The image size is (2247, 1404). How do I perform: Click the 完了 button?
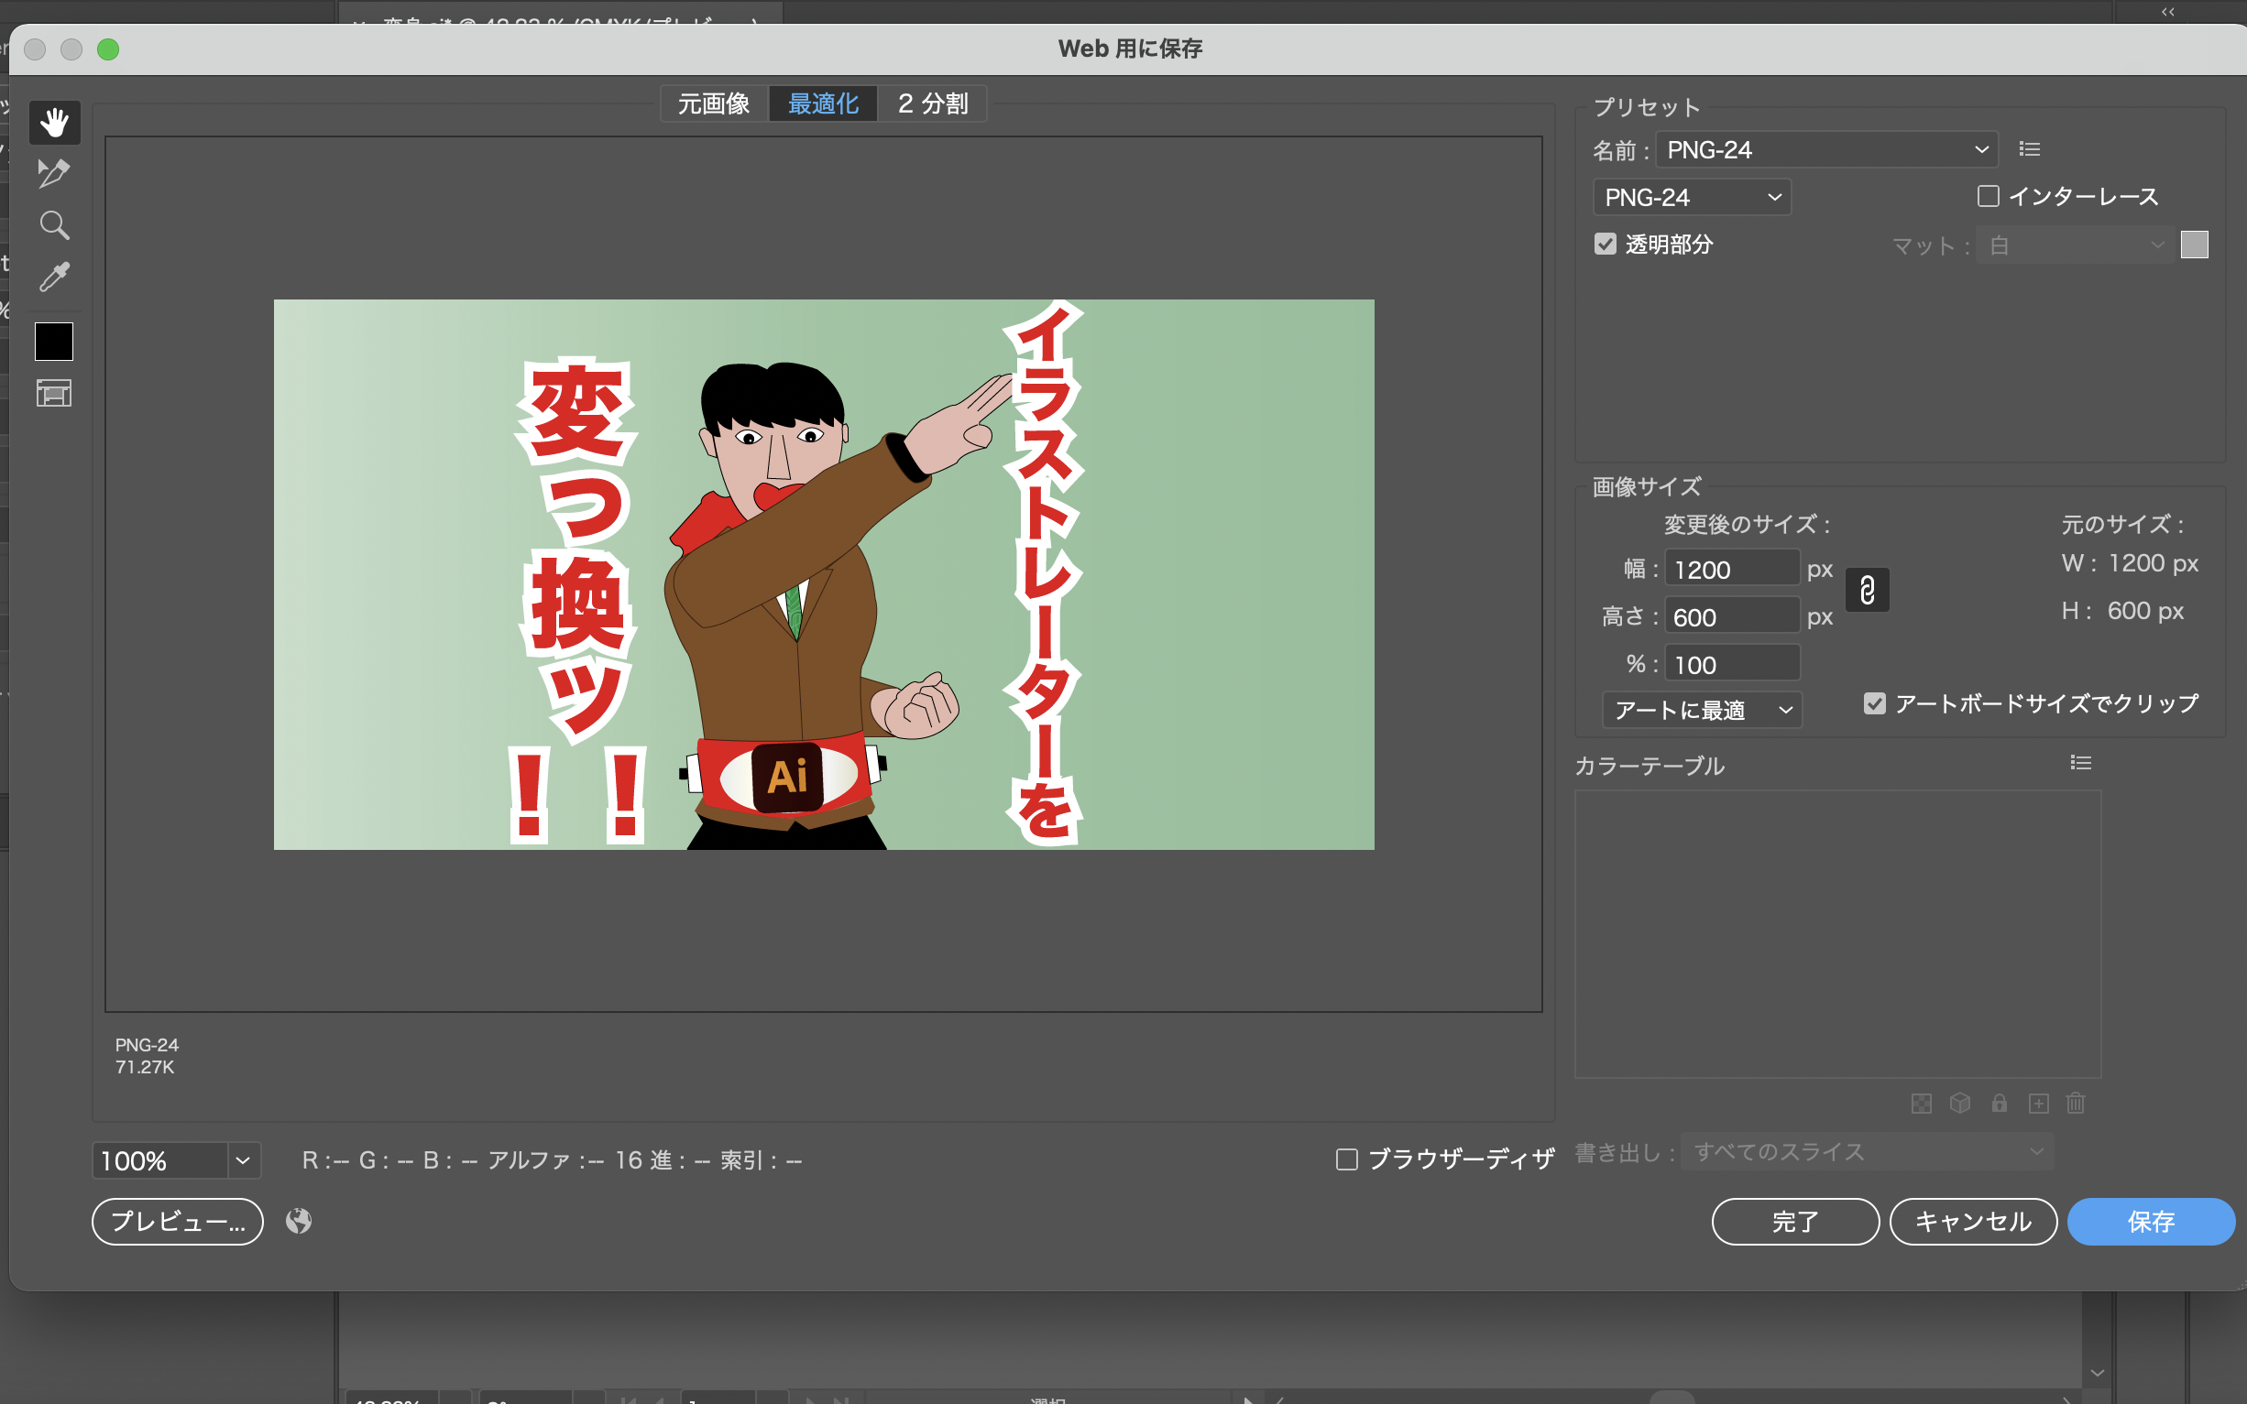[1795, 1222]
